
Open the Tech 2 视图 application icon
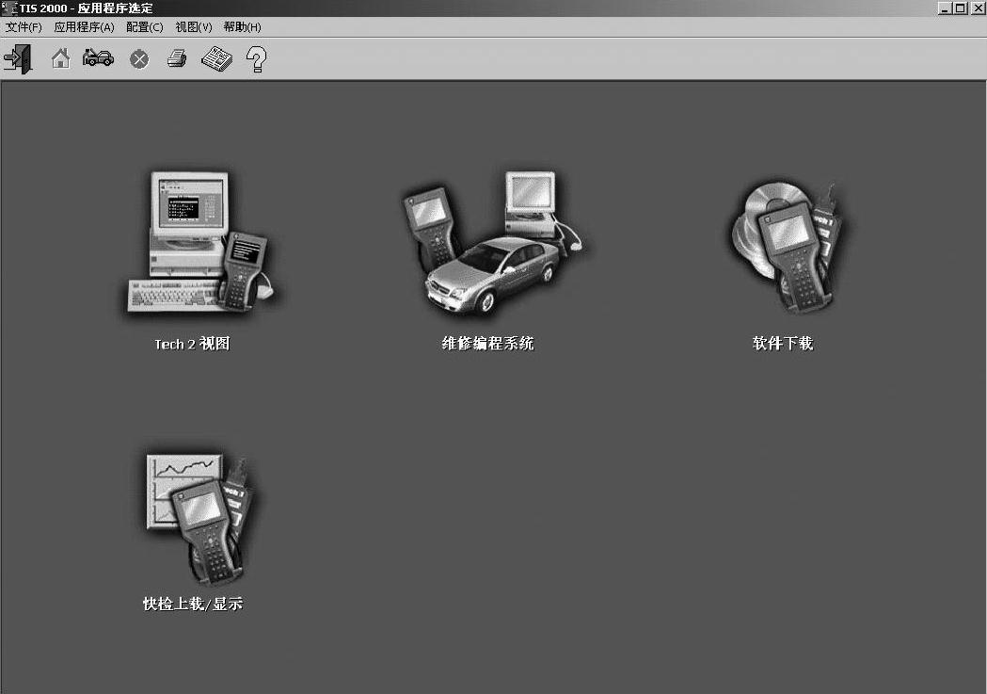point(198,243)
